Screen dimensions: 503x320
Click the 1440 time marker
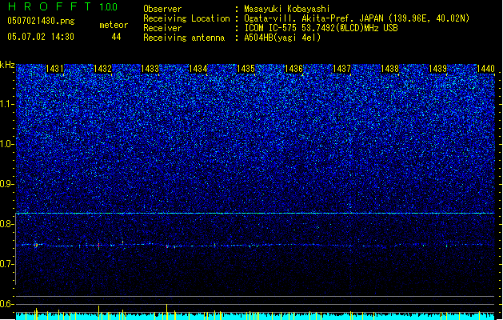(485, 69)
